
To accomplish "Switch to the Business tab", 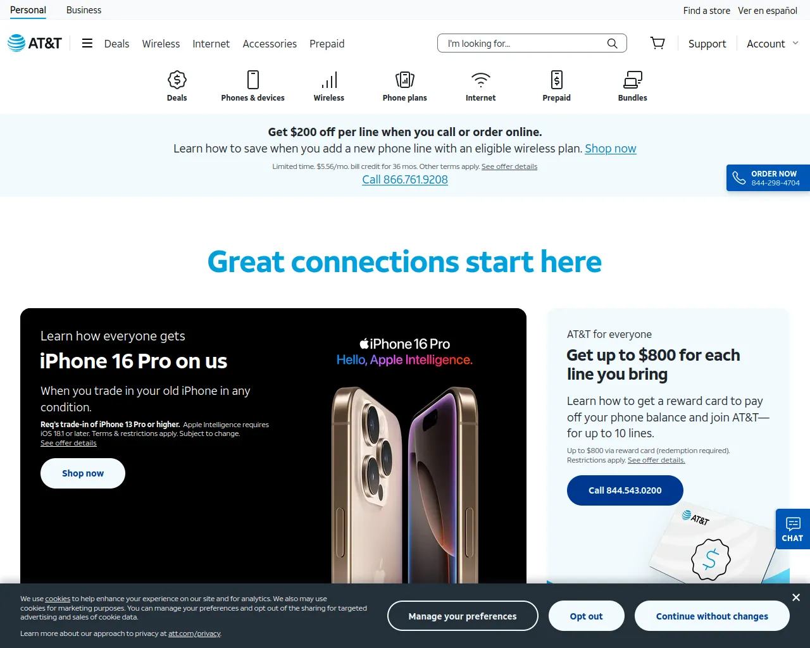I will coord(84,10).
